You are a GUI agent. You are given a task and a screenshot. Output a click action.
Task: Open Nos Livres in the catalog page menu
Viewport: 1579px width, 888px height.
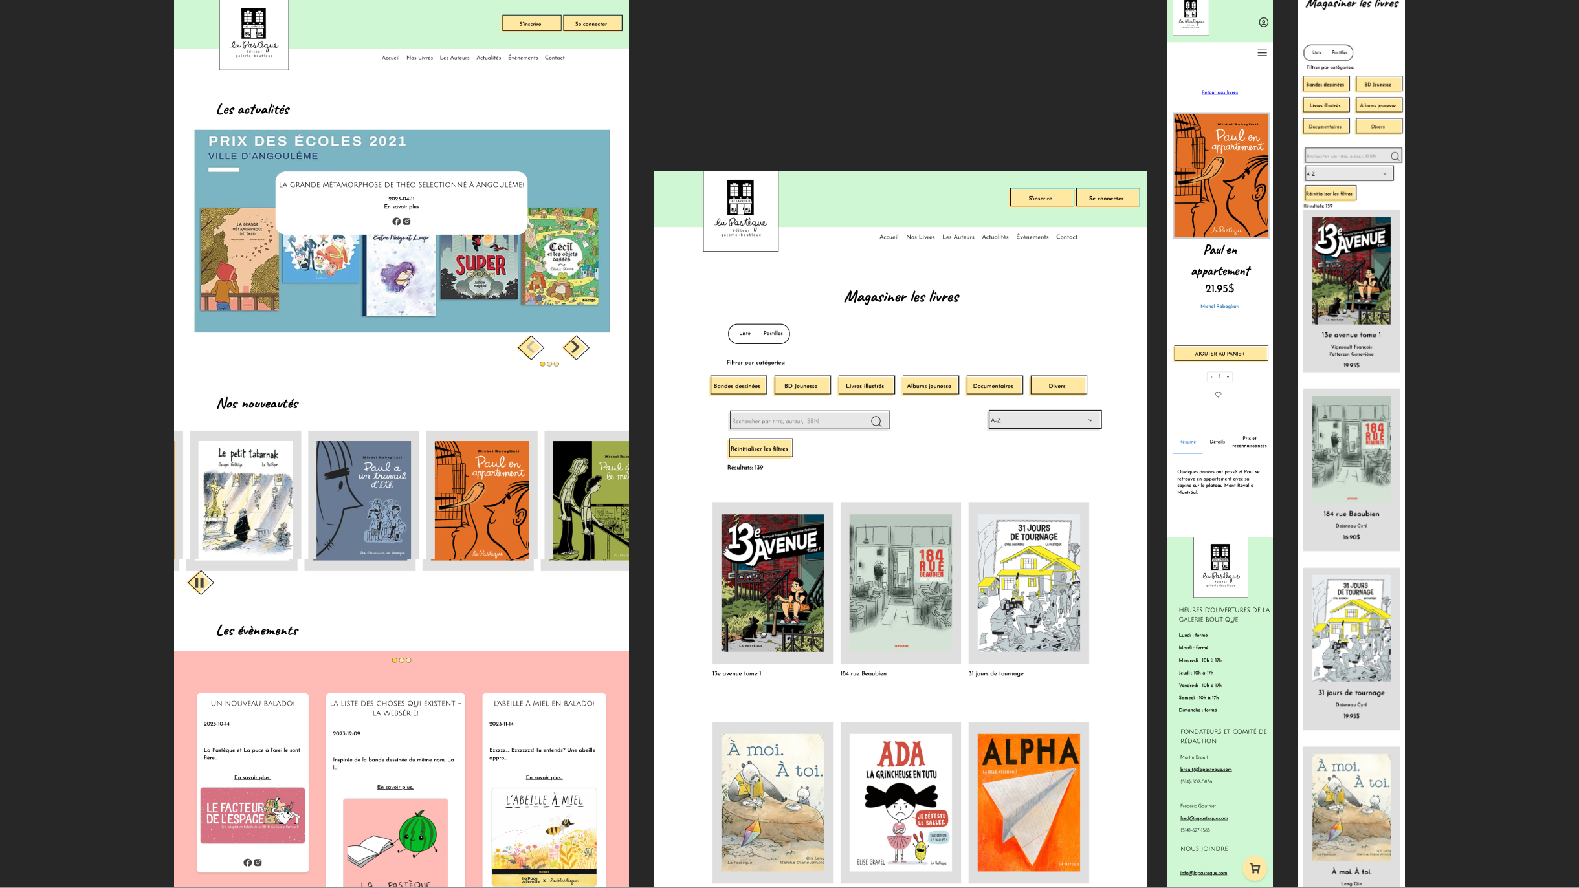[x=920, y=237]
